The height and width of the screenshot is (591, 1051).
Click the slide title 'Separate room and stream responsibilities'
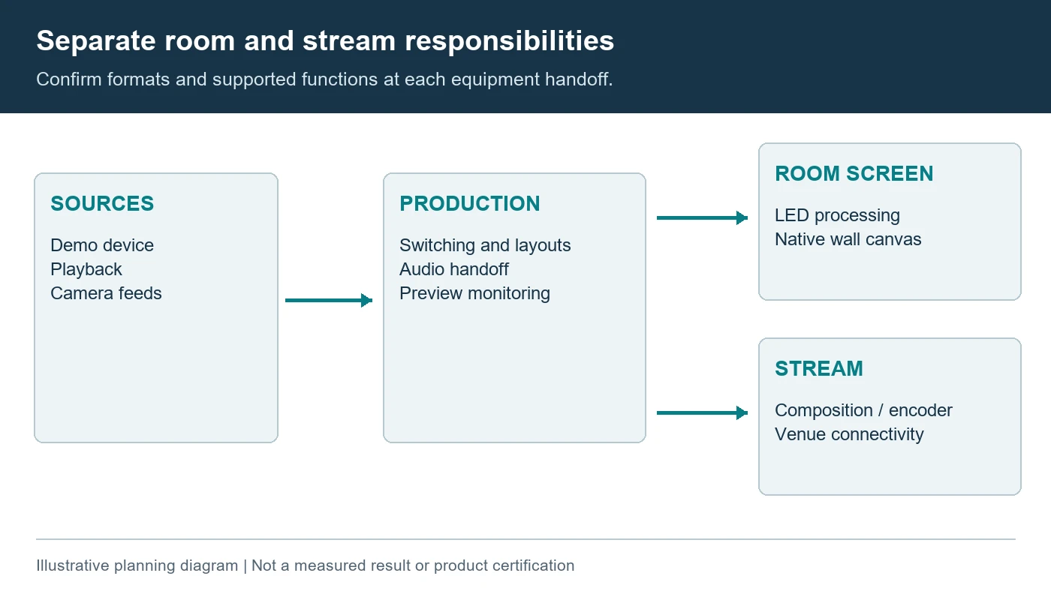(325, 40)
